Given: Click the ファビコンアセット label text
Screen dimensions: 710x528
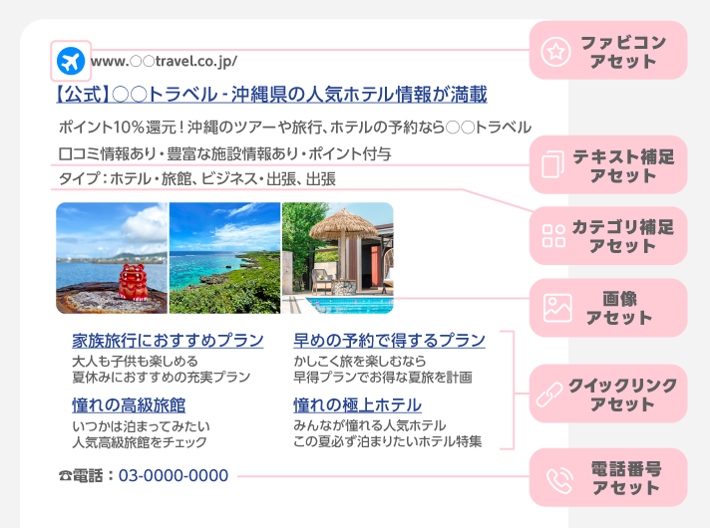Looking at the screenshot, I should pos(623,52).
